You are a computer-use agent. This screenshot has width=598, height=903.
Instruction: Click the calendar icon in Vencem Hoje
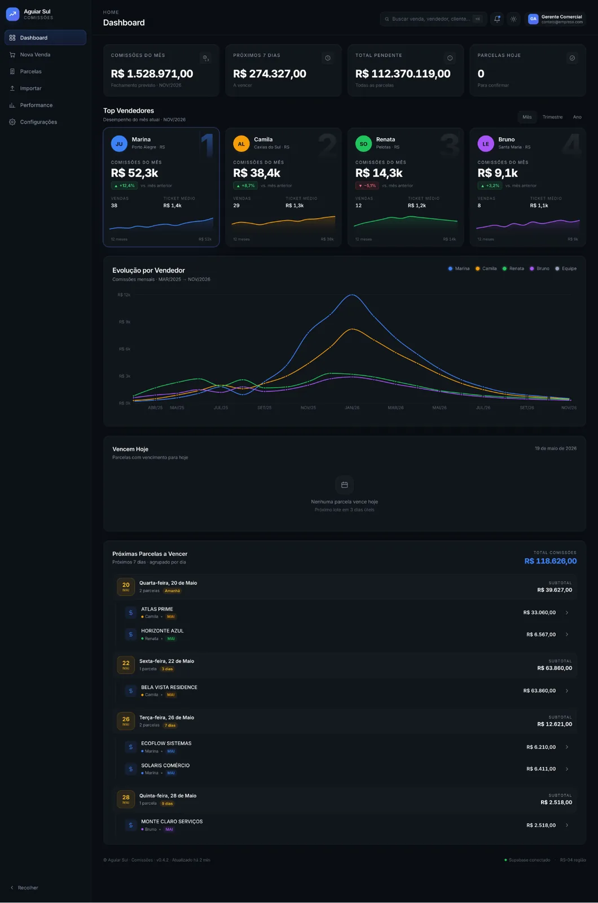[344, 485]
